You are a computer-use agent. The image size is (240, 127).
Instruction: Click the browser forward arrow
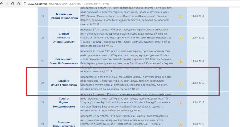(x=7, y=4)
